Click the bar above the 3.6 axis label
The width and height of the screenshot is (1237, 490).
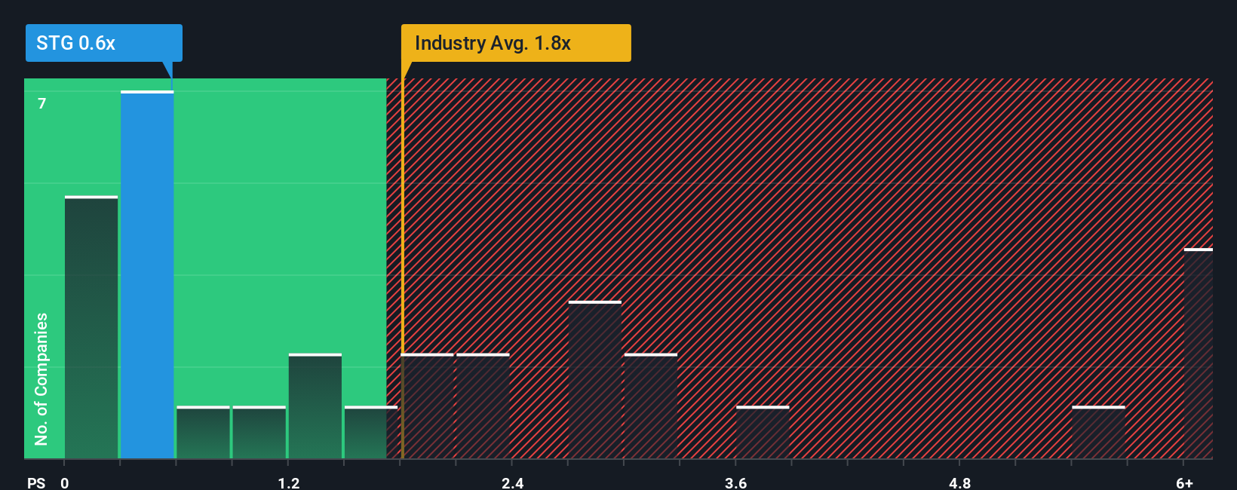(763, 433)
